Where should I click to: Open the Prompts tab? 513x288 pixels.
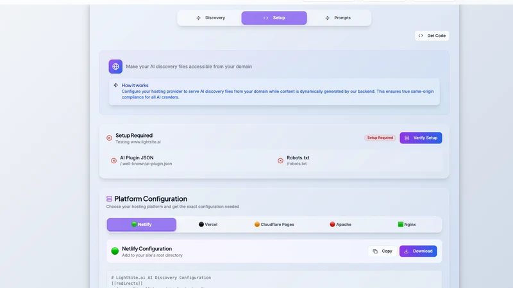[x=339, y=18]
